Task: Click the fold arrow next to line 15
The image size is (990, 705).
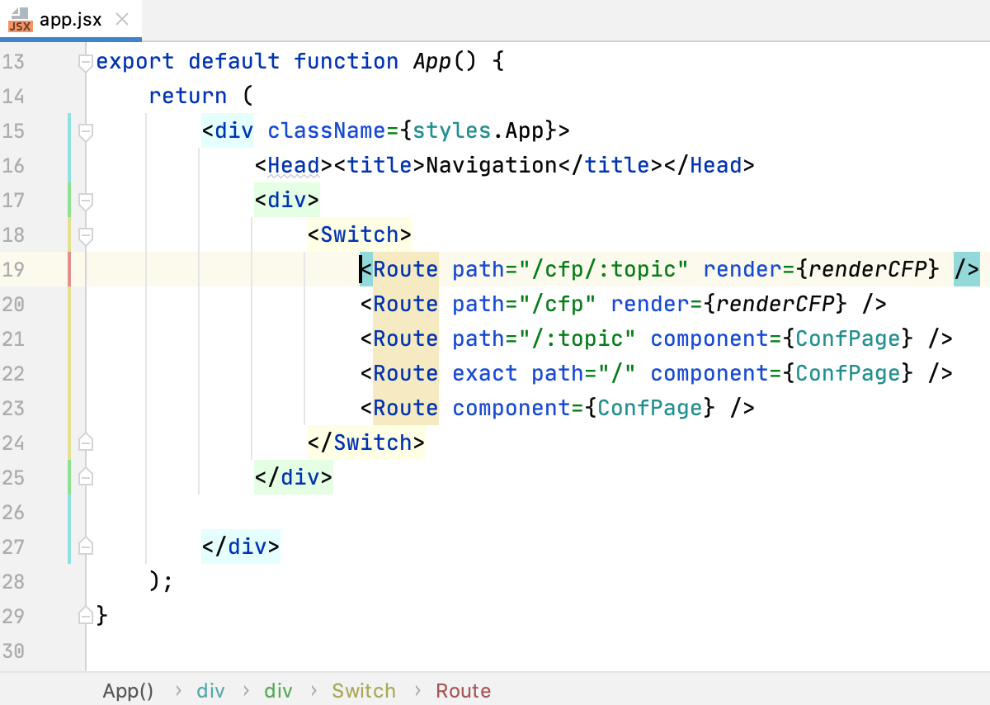Action: [85, 131]
